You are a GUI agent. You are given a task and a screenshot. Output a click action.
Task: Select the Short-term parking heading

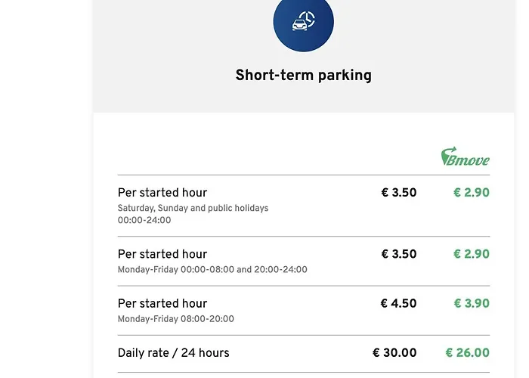[x=303, y=75]
